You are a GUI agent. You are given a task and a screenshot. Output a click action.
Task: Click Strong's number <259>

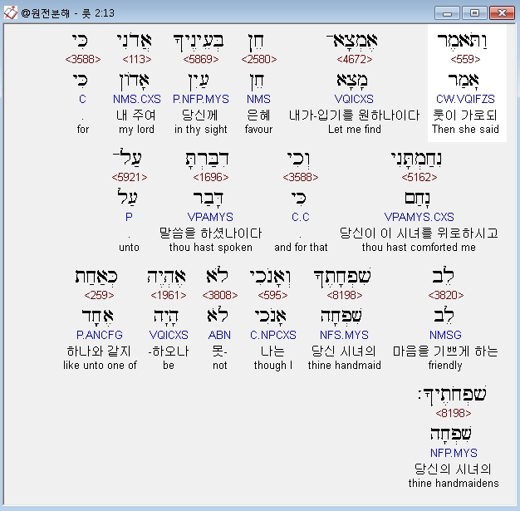(99, 295)
